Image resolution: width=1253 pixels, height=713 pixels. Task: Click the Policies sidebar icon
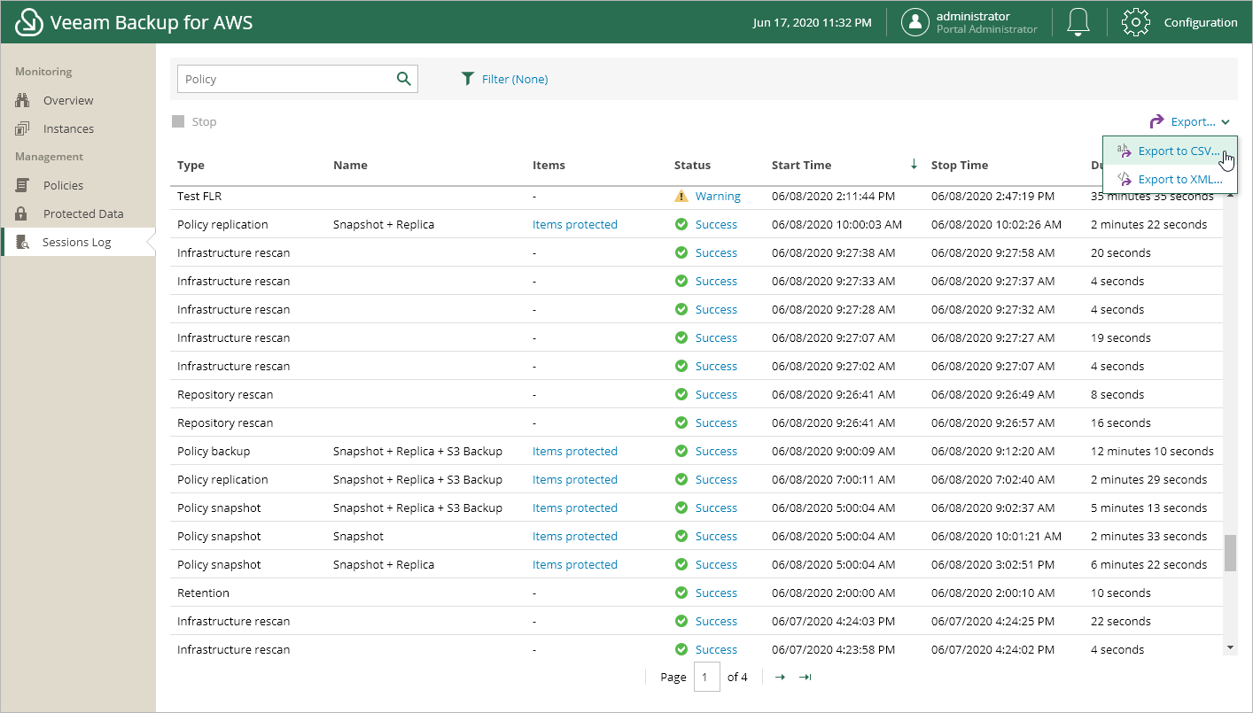22,185
